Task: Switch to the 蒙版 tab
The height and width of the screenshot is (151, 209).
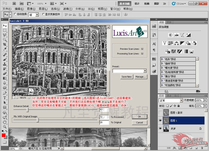Action: 169,22
